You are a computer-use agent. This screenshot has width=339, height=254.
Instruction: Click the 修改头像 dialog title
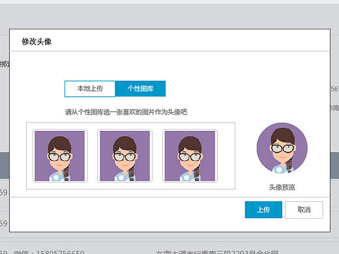pyautogui.click(x=37, y=42)
